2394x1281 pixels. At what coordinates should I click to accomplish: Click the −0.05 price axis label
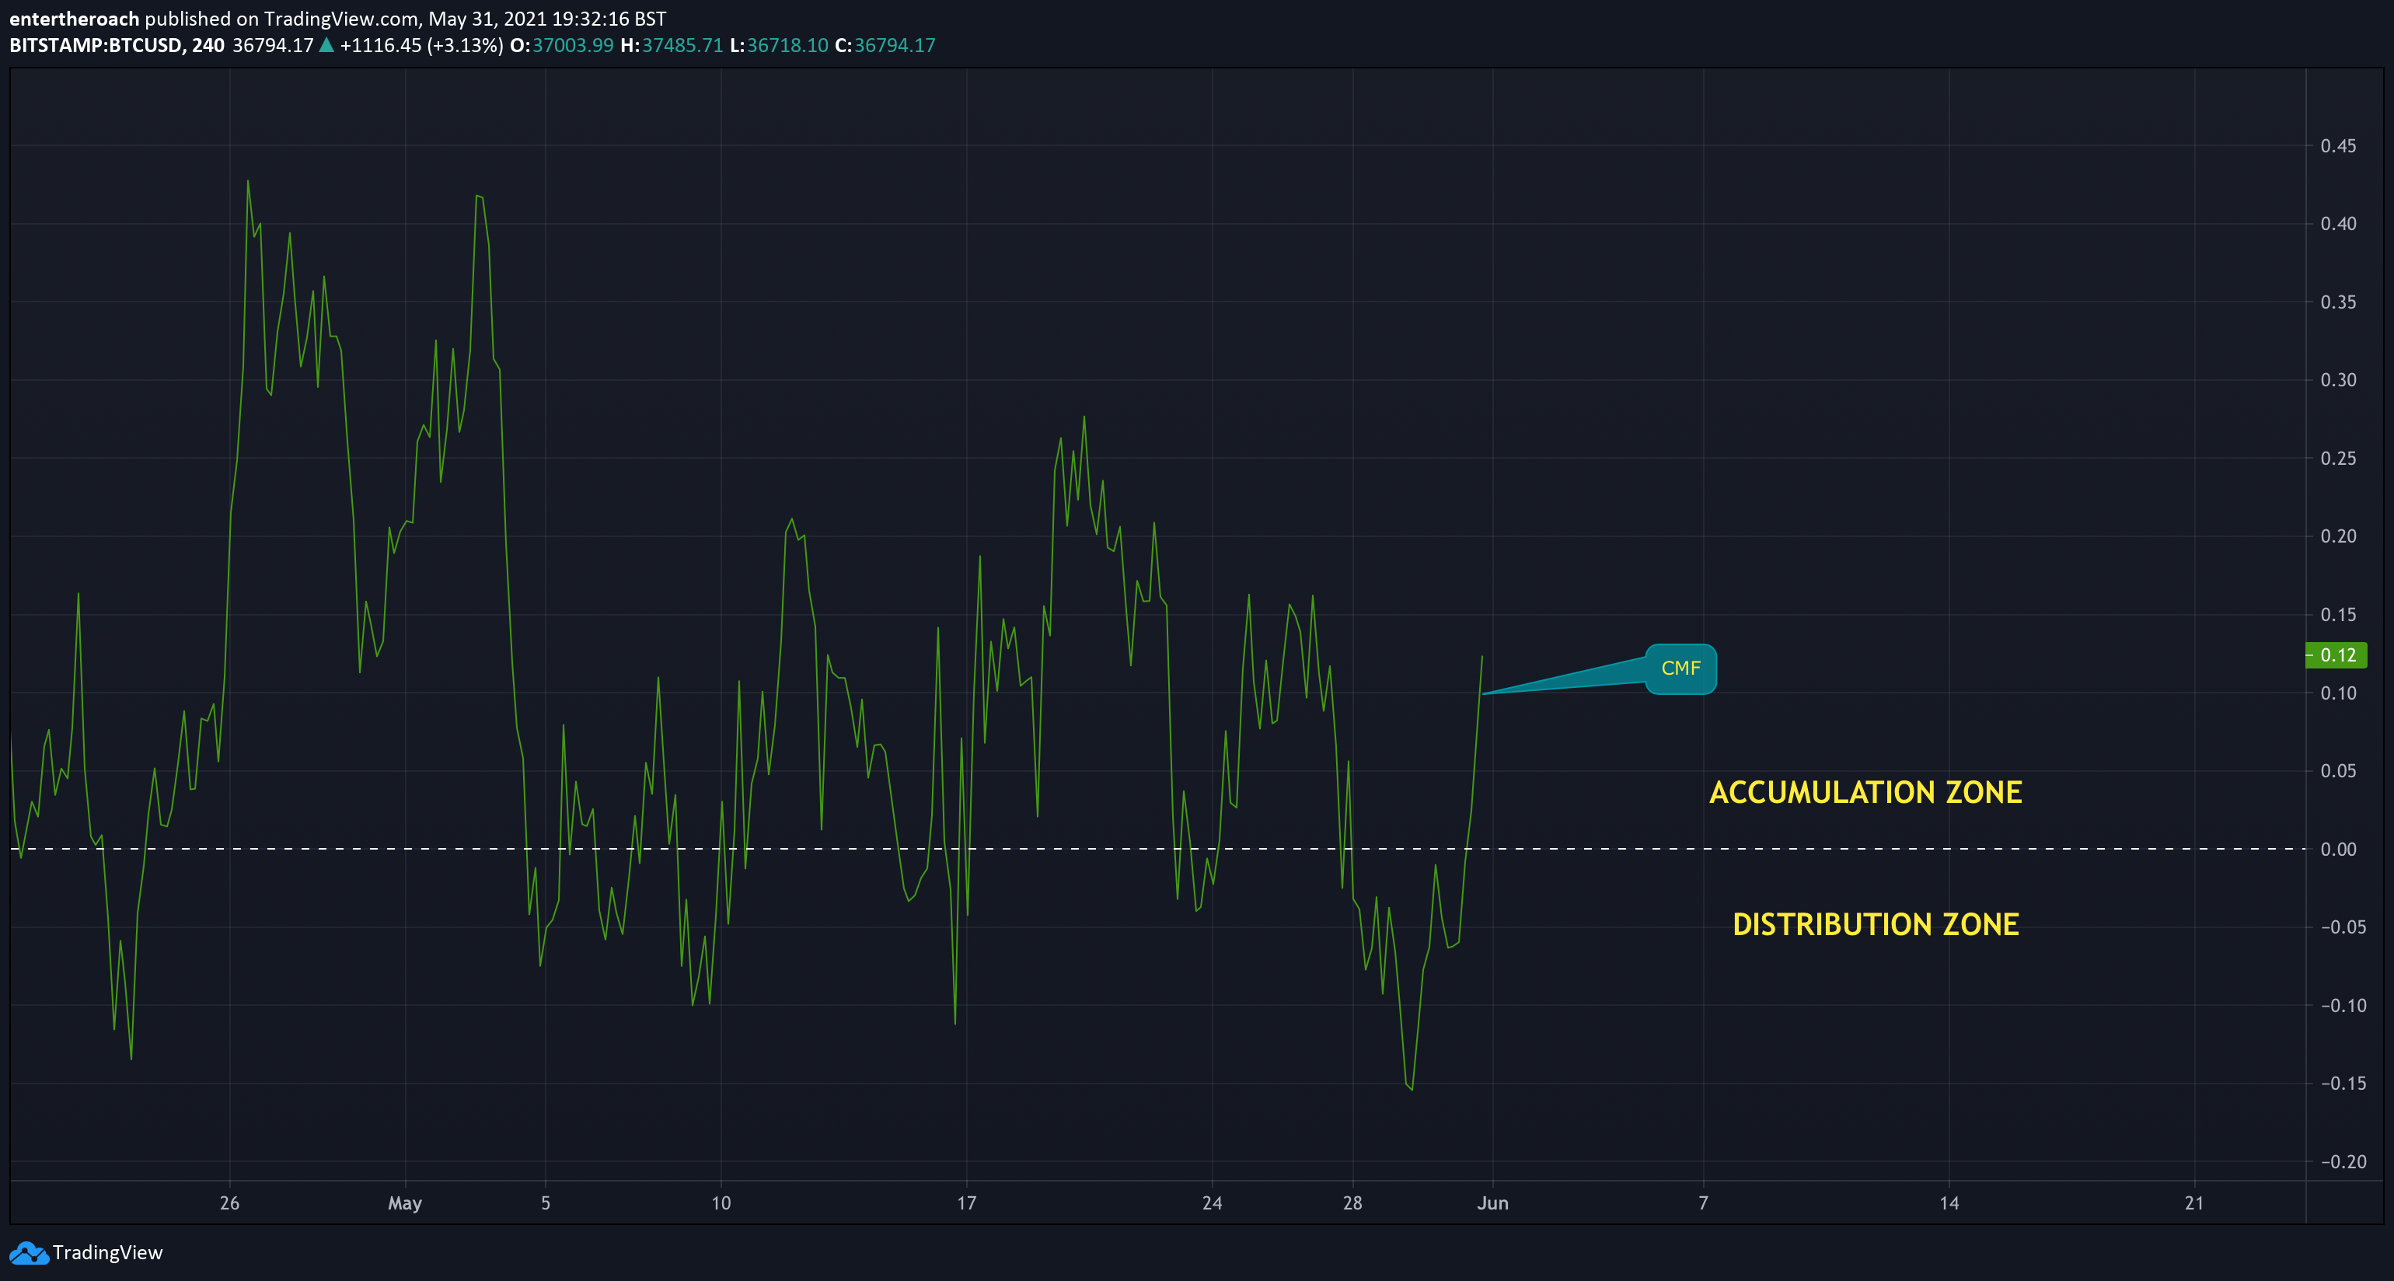(2343, 928)
